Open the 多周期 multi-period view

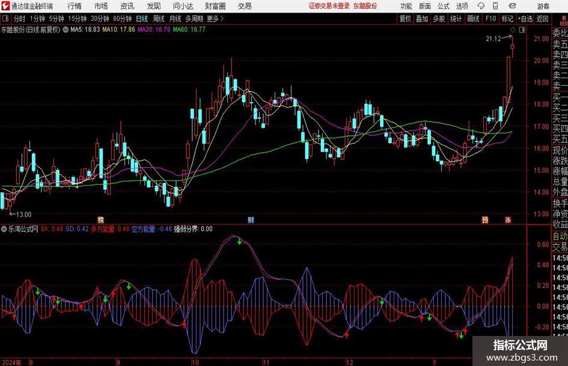[x=194, y=19]
